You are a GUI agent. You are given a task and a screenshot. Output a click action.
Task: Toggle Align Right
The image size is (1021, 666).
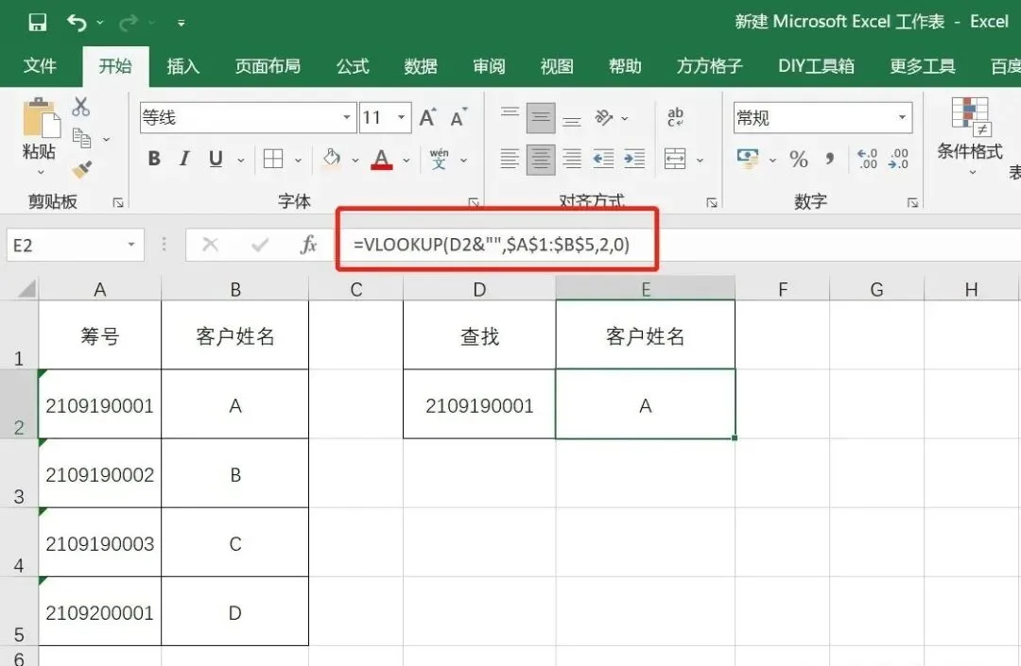point(572,159)
